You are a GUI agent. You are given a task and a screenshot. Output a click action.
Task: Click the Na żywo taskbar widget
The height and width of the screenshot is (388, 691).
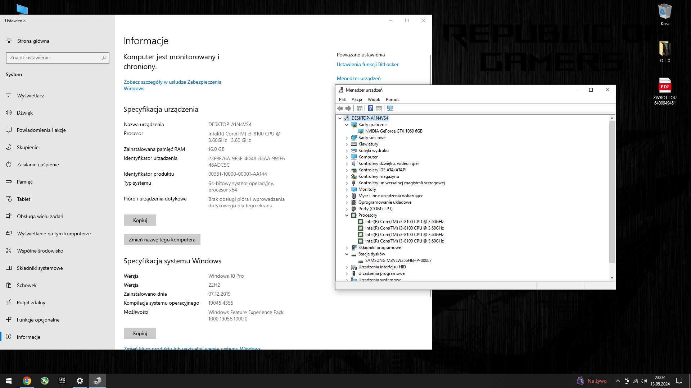[x=592, y=381]
